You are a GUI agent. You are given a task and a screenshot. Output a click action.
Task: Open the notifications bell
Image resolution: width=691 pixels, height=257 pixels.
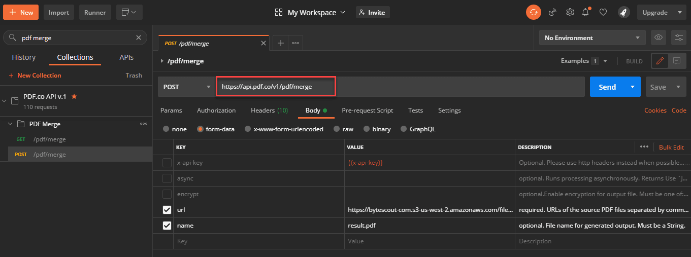point(586,12)
